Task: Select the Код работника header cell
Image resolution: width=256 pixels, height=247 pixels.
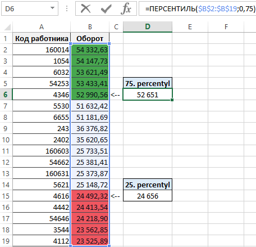Action: coord(42,38)
